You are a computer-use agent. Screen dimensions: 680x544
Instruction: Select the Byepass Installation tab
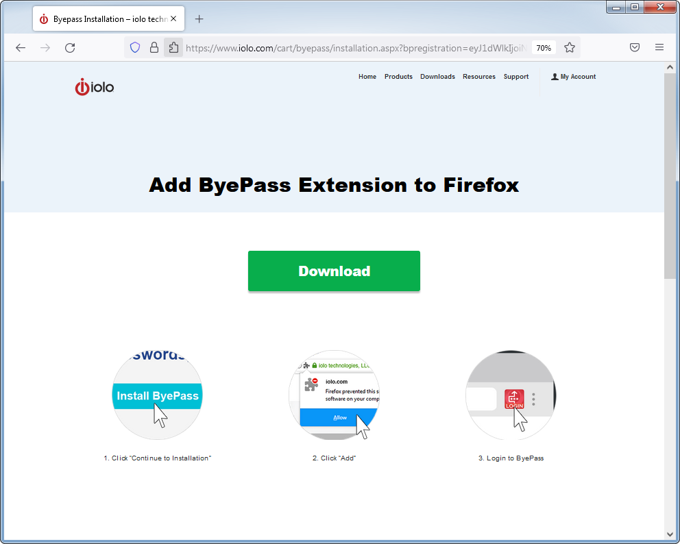coord(108,19)
